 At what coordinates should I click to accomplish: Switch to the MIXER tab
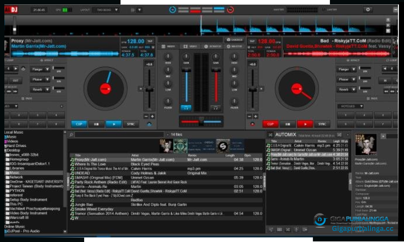(x=168, y=46)
